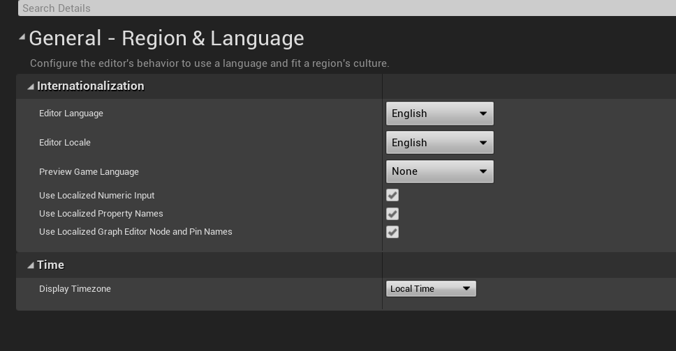
Task: Toggle Use Localized Property Names checkbox
Action: point(392,214)
